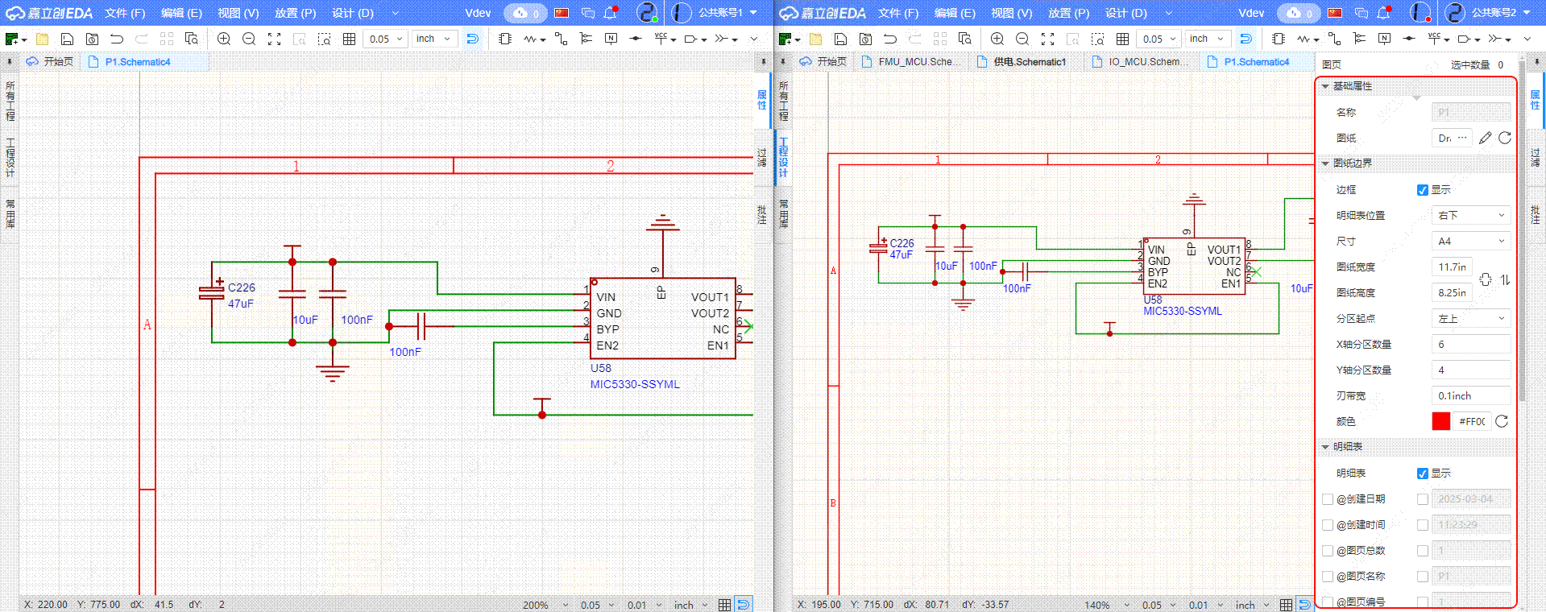Select net label tool in right window toolbar
1546x612 pixels.
(1384, 39)
